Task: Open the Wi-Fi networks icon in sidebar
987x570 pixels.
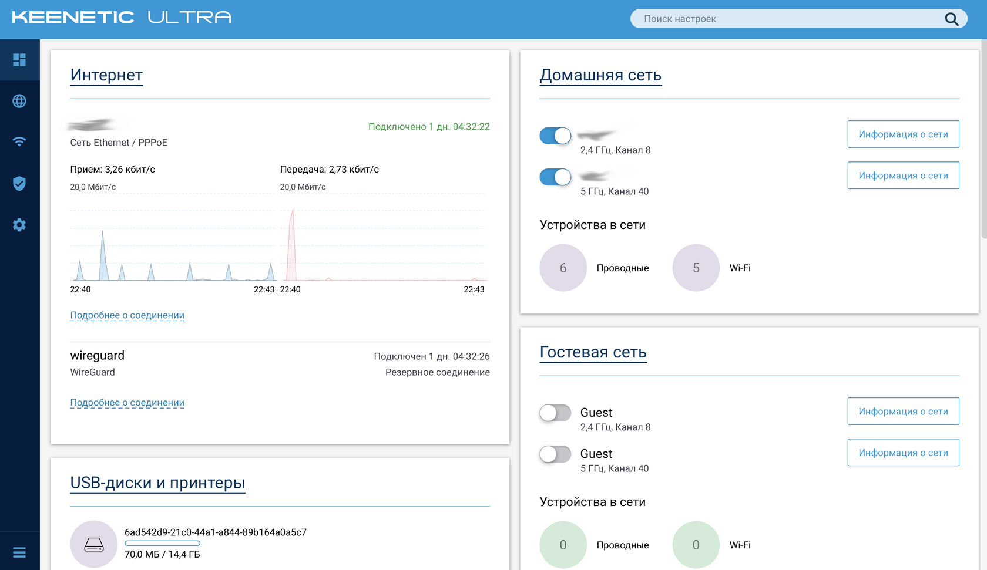Action: click(19, 141)
